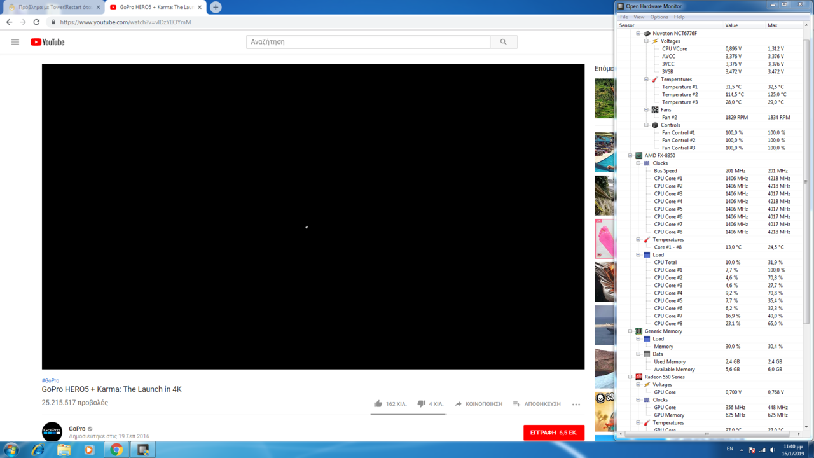Open the Help menu in Open Hardware Monitor
Image resolution: width=814 pixels, height=458 pixels.
(x=679, y=17)
